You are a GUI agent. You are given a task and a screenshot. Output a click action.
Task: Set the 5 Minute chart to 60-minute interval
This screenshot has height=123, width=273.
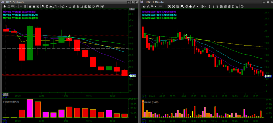(90, 6)
